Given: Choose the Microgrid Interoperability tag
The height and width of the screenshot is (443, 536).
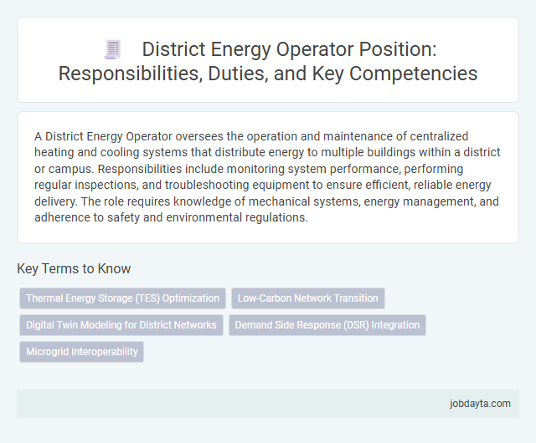Looking at the screenshot, I should click(82, 352).
